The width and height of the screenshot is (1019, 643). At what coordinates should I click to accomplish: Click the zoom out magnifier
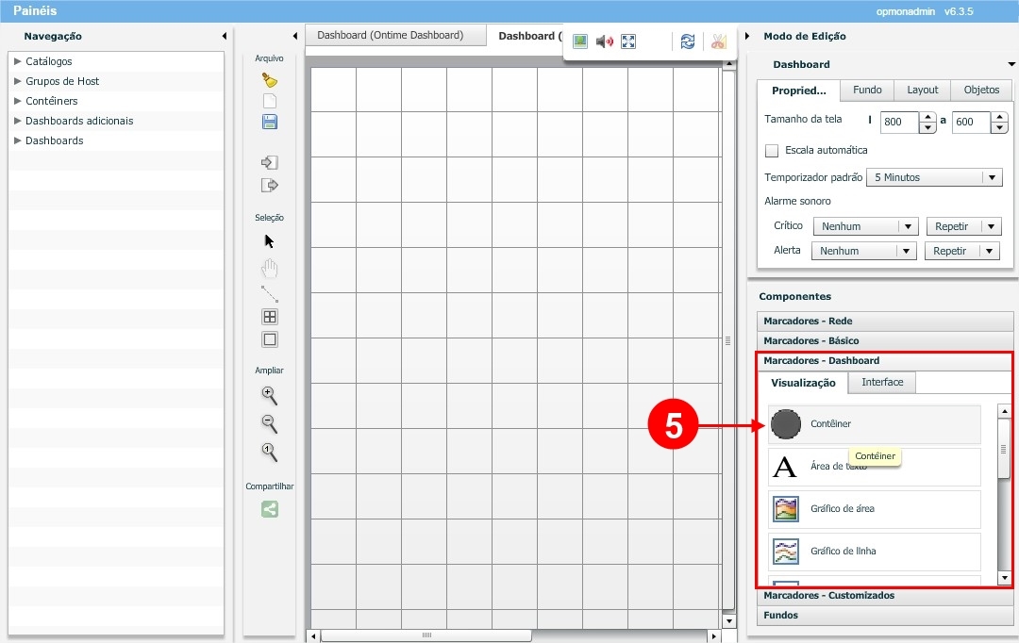tap(269, 423)
